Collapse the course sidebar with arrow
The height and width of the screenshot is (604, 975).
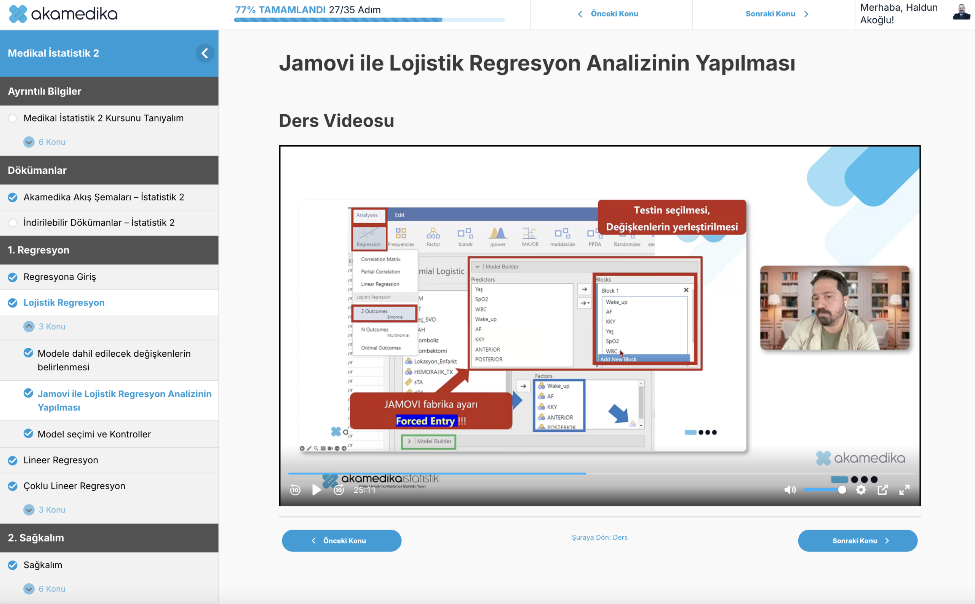(x=205, y=53)
